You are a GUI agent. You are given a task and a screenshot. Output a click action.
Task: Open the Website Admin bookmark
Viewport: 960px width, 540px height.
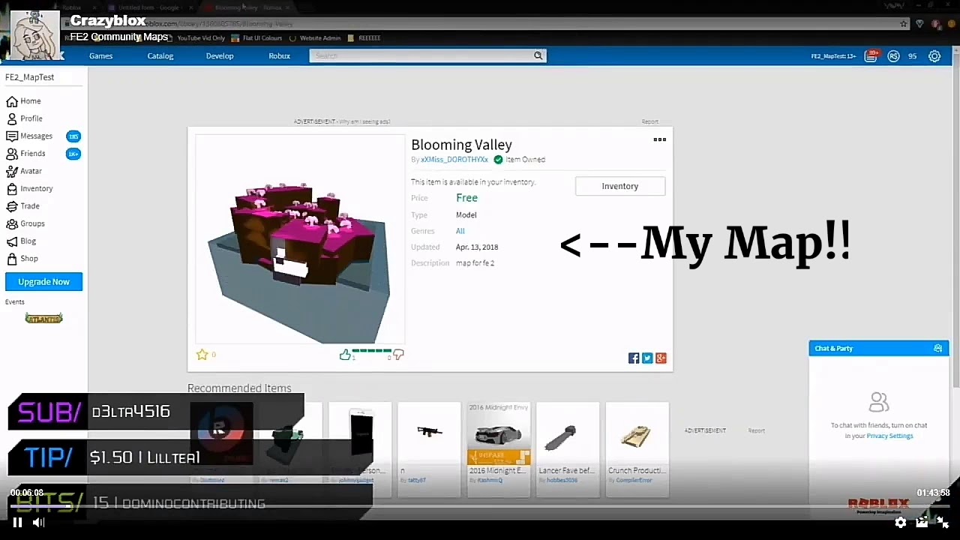pyautogui.click(x=315, y=38)
